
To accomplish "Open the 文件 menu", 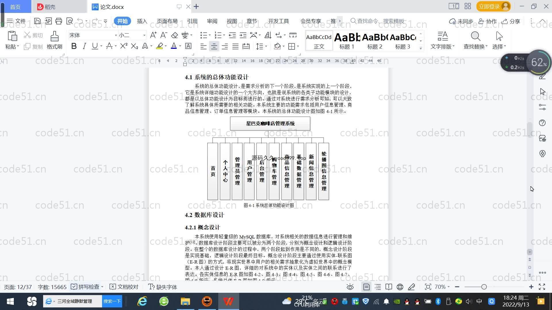I will coord(16,21).
